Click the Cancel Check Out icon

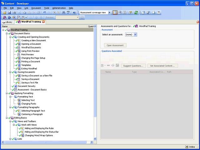tap(159, 12)
